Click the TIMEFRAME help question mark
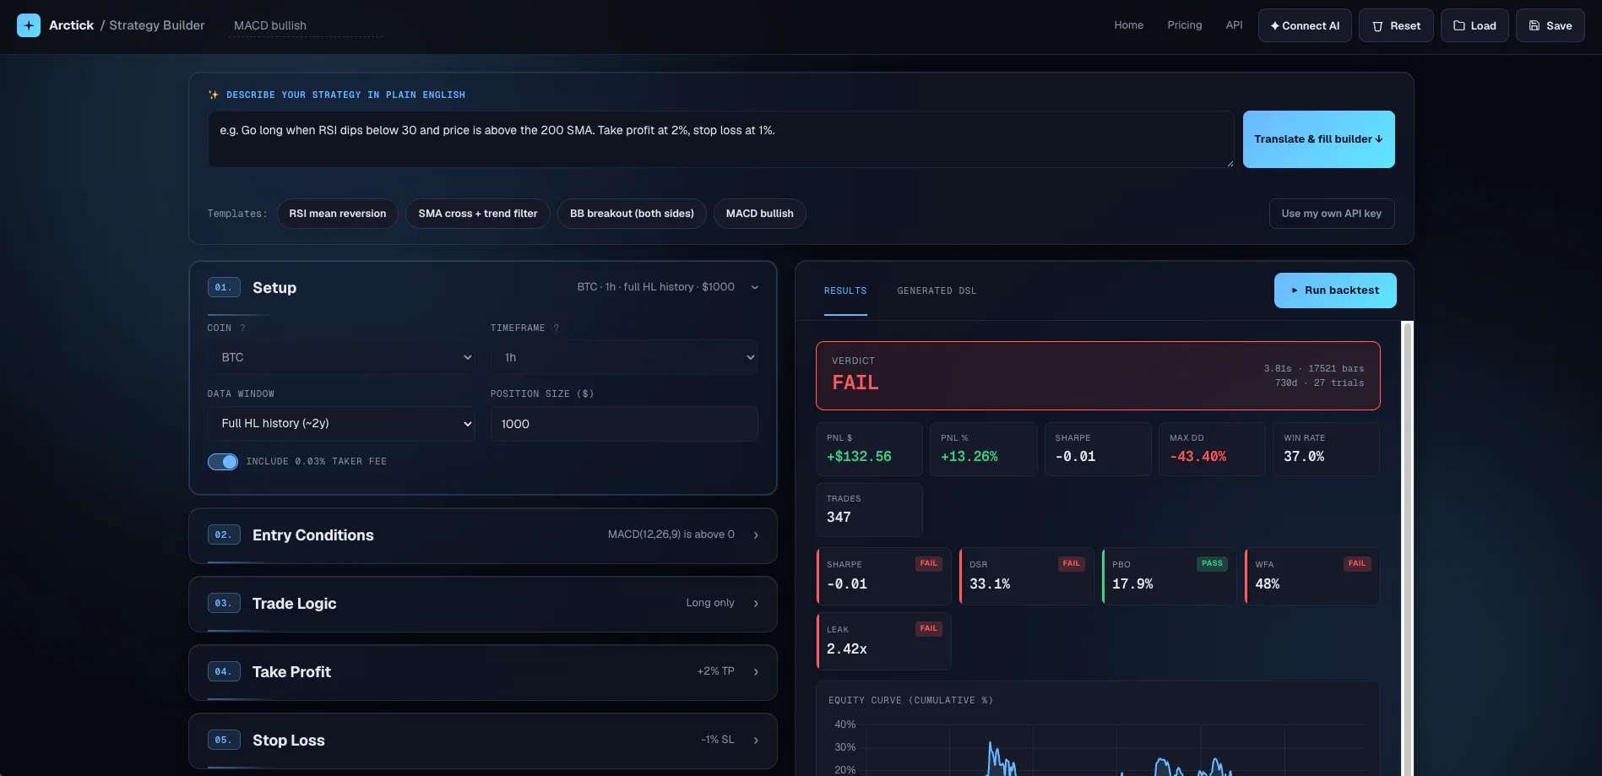1602x776 pixels. pos(556,328)
